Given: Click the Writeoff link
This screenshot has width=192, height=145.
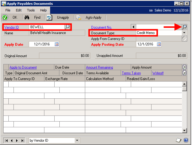Looking at the screenshot, I should pyautogui.click(x=158, y=73).
